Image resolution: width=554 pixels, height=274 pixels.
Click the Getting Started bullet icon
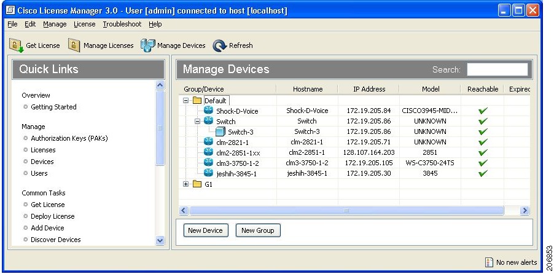click(25, 106)
